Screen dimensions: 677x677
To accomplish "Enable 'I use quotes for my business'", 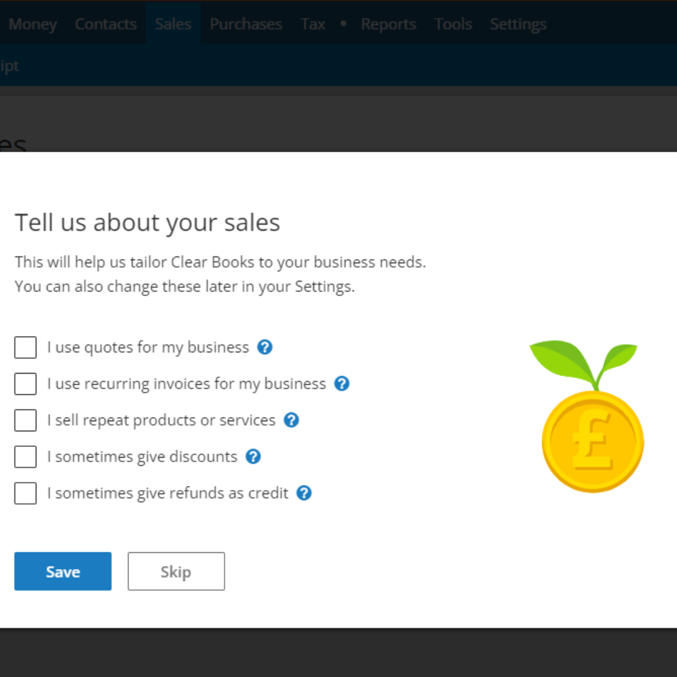I will [x=26, y=347].
